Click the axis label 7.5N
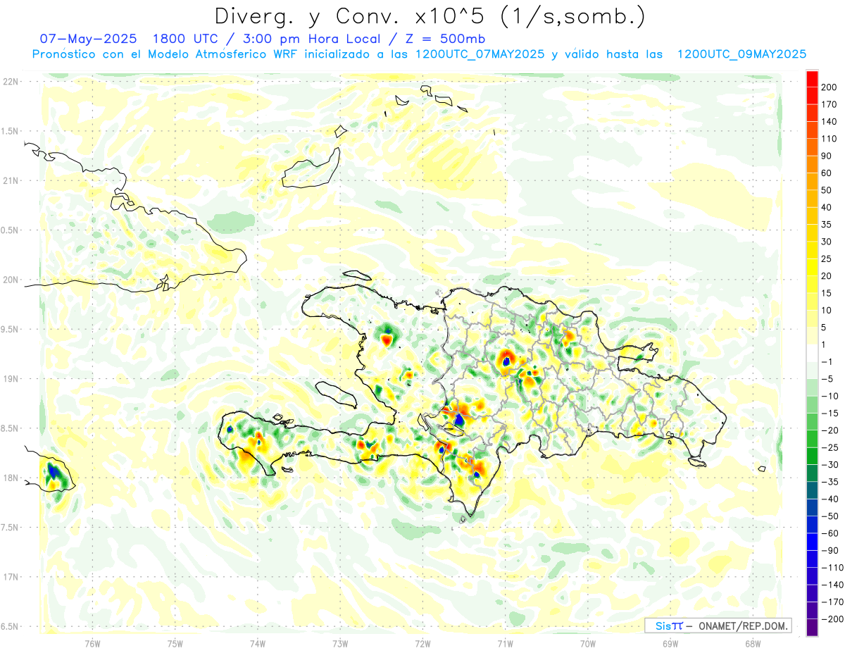 tap(11, 528)
